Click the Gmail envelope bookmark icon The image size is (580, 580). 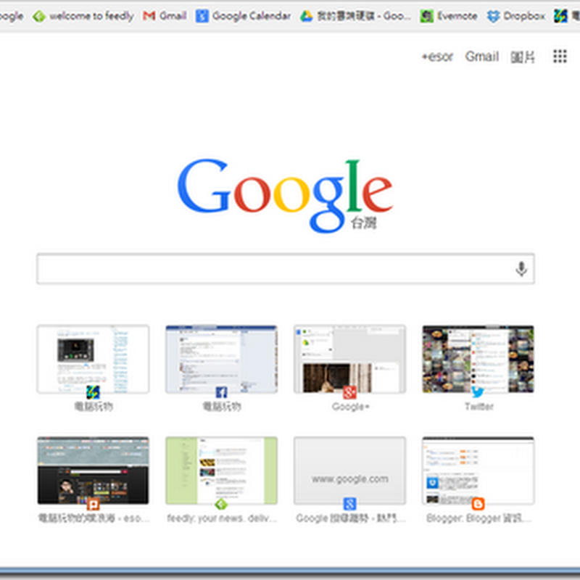[x=149, y=16]
